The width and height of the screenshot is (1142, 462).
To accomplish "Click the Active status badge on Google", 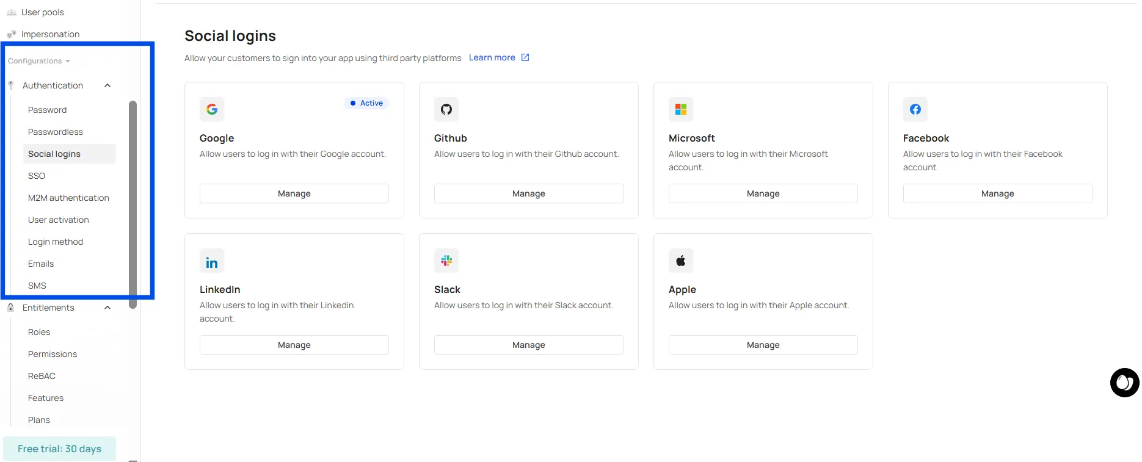I will 366,103.
